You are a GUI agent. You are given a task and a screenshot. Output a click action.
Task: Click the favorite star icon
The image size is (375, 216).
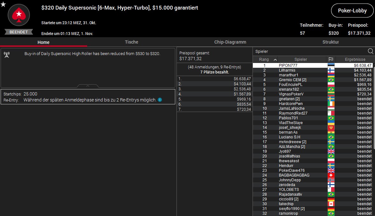click(x=3, y=4)
